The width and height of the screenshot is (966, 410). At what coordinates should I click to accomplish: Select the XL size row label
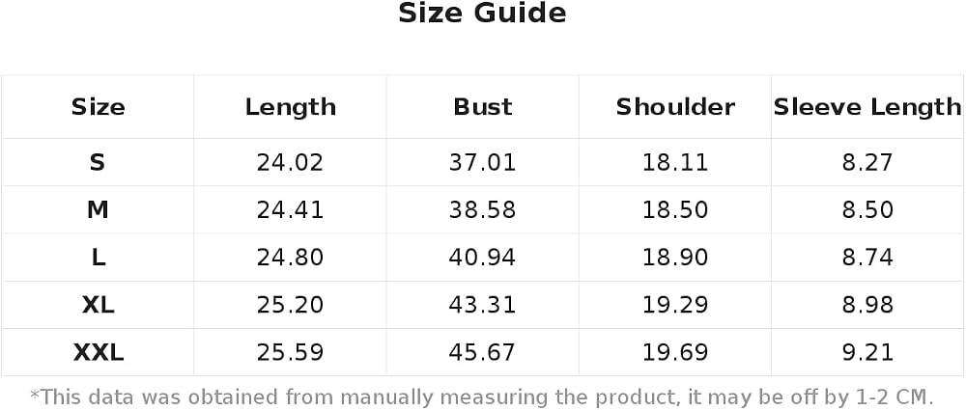tap(98, 305)
